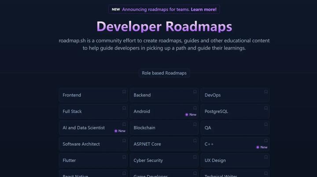Toggle bookmark on ASP.NET Core card
Image resolution: width=317 pixels, height=177 pixels.
click(x=195, y=141)
